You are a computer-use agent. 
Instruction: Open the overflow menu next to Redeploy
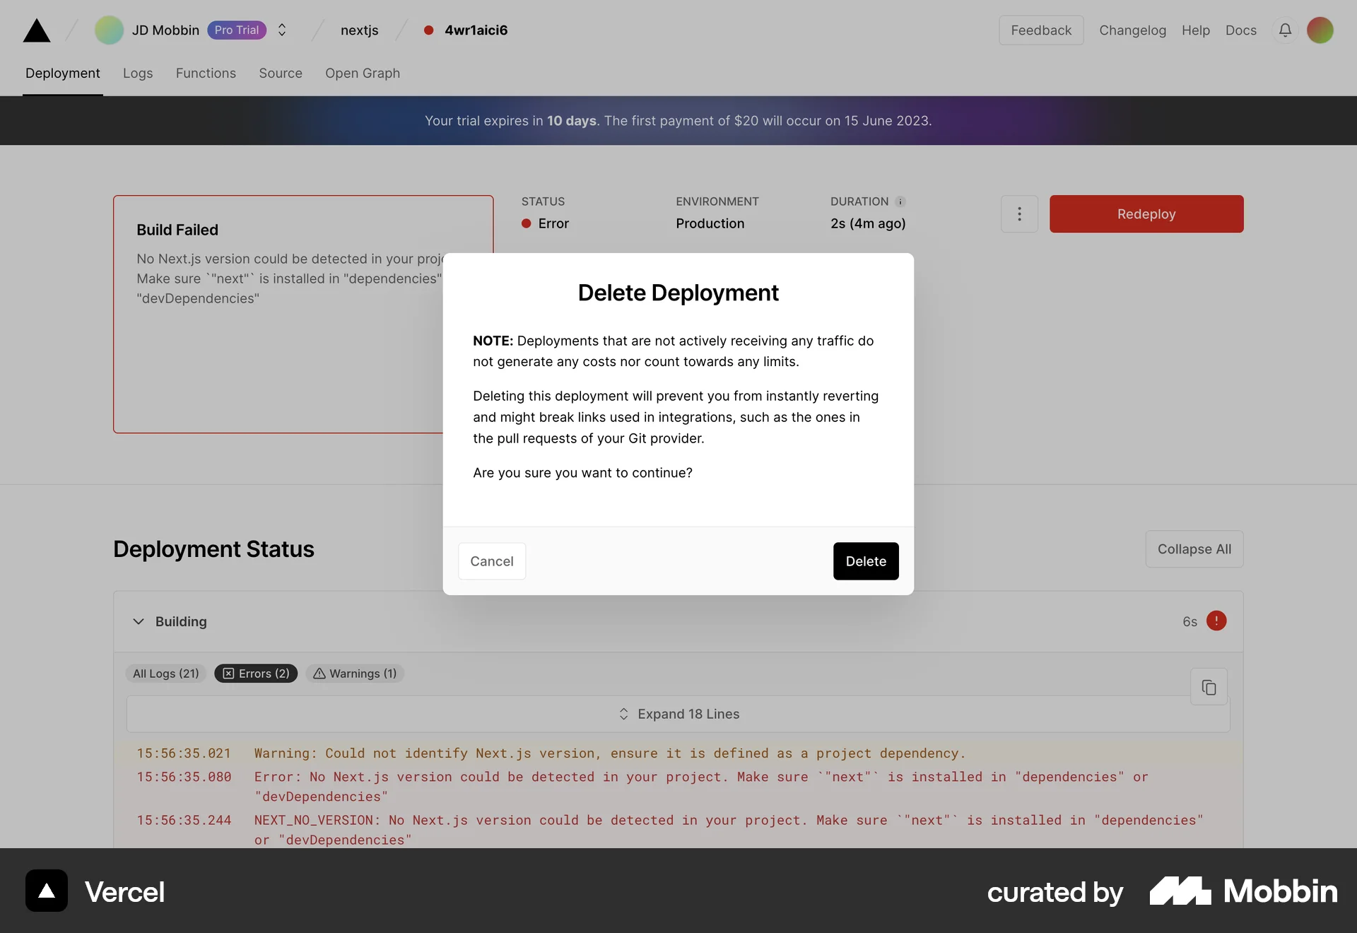click(1020, 213)
